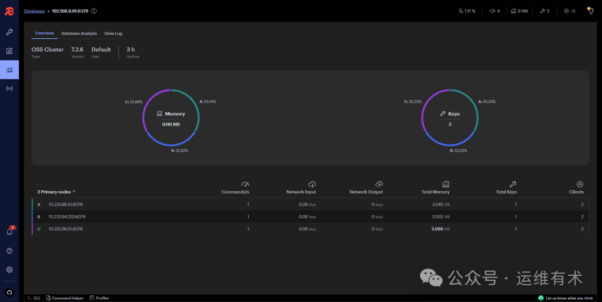This screenshot has height=302, width=602.
Task: Click the 3.069 MB memory value
Action: tap(441, 229)
